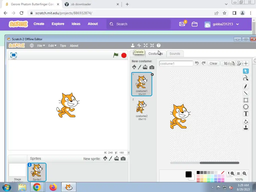Open the language globe menu
The image size is (256, 192).
[32, 45]
